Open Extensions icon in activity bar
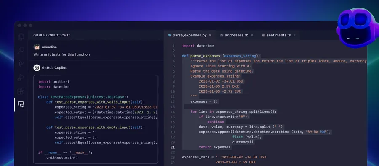Viewport: 379px width, 166px height. pos(21,91)
